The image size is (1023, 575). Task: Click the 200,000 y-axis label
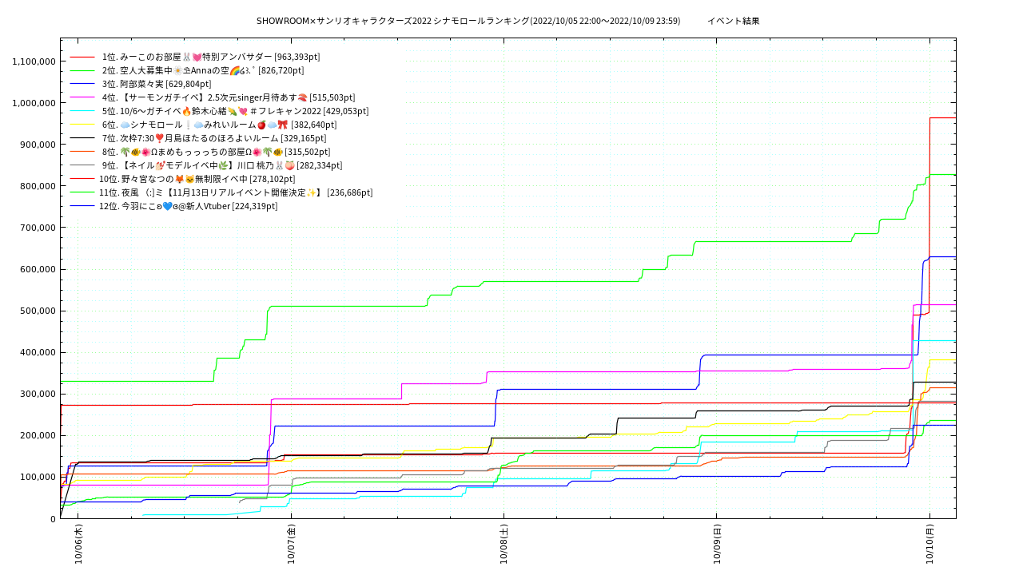(x=38, y=435)
